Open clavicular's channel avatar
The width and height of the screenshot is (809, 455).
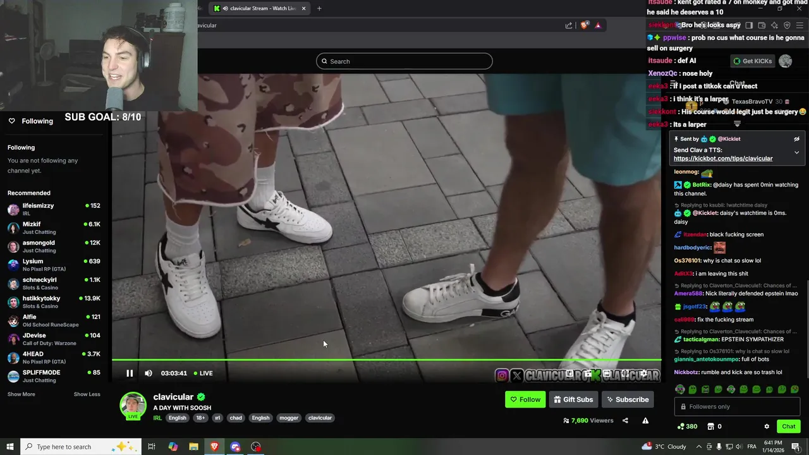tap(133, 405)
